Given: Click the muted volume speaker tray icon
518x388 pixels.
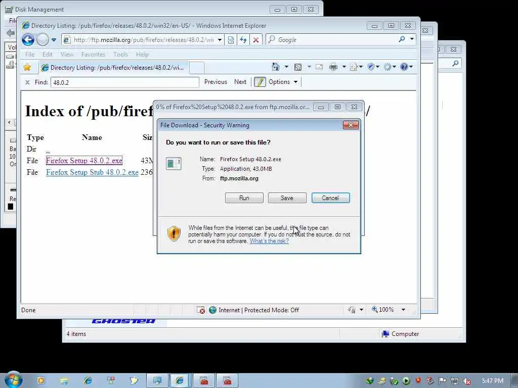Looking at the screenshot, I should (467, 381).
